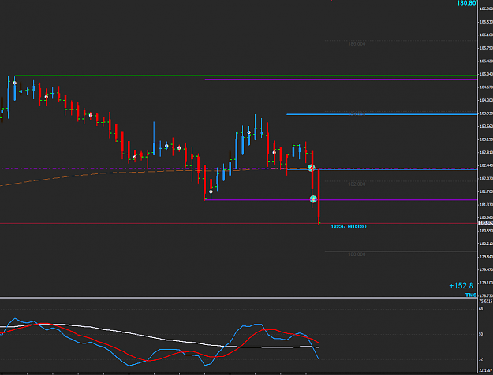Click the +152.8 profit label

(461, 285)
